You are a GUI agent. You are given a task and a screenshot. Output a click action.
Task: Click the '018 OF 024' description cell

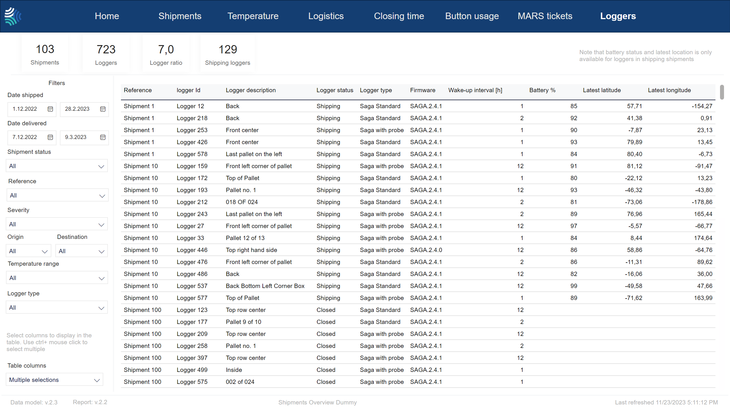(x=242, y=202)
